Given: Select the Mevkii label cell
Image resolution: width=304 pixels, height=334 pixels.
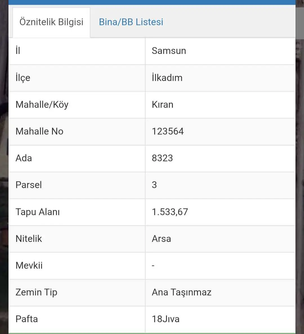Looking at the screenshot, I should [x=77, y=266].
